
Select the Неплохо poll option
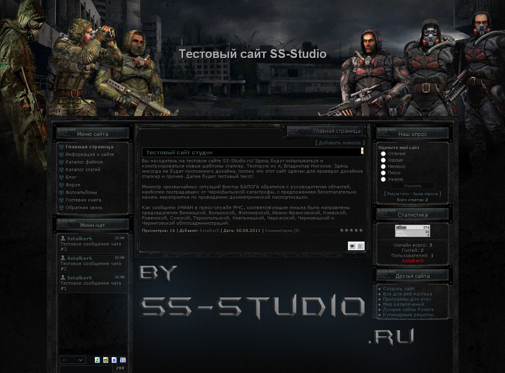(383, 166)
